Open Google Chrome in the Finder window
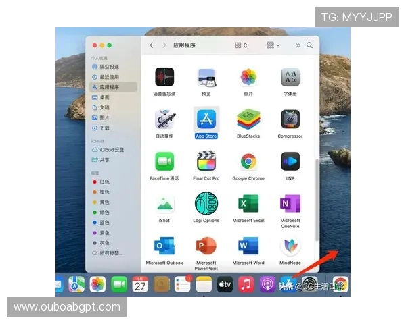This screenshot has height=324, width=406. [x=248, y=162]
